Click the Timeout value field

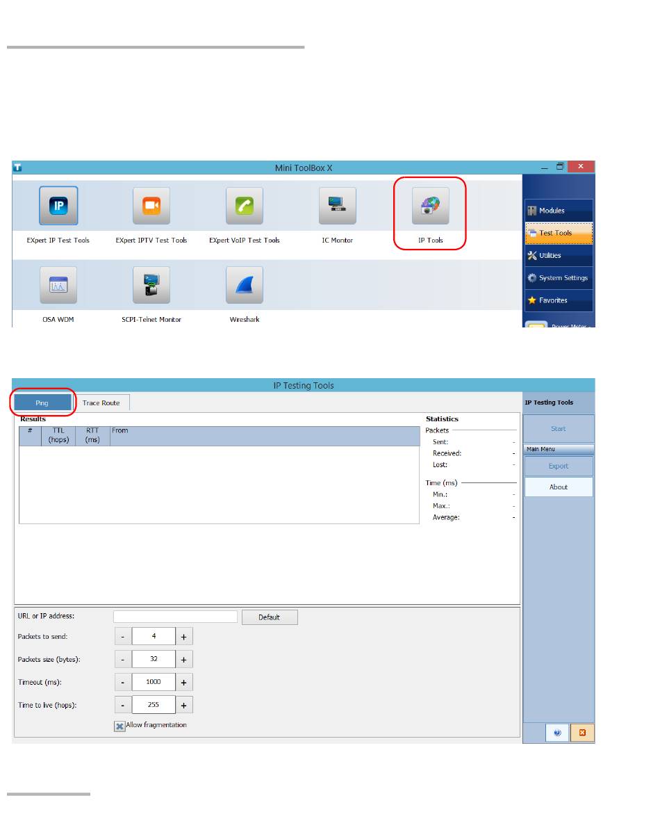(x=154, y=682)
